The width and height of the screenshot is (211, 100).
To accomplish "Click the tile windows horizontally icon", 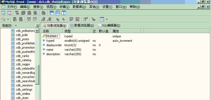I will tap(58, 13).
